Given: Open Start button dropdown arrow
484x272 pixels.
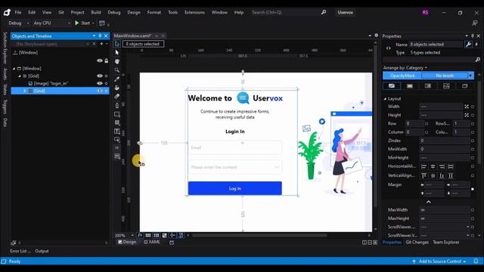Looking at the screenshot, I should 93,23.
